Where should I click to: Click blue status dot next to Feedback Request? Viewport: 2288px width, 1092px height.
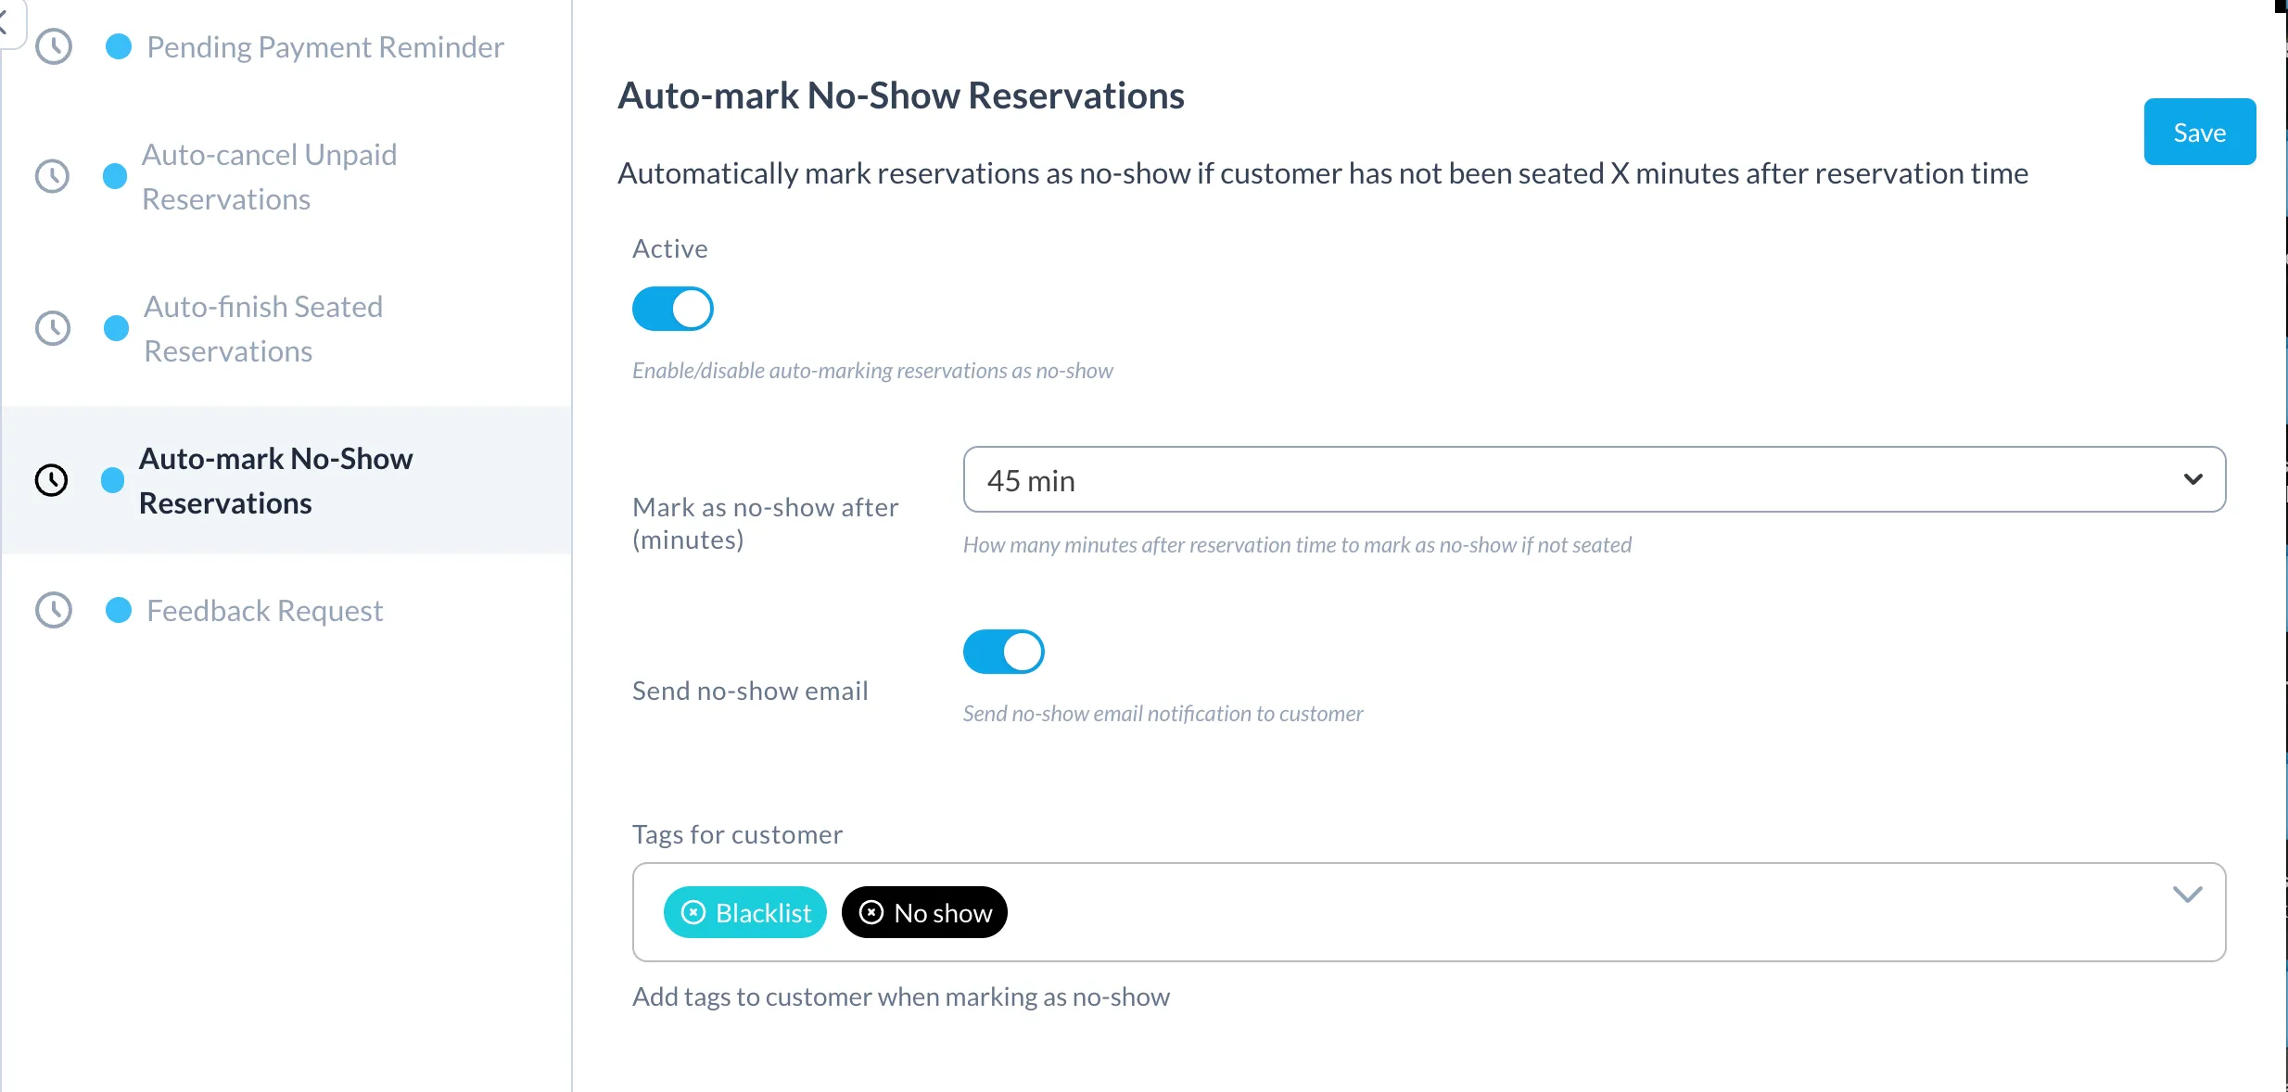119,610
